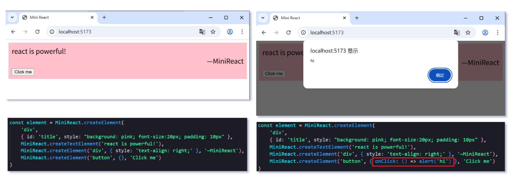Minimize the left browser window
The image size is (515, 182).
211,18
